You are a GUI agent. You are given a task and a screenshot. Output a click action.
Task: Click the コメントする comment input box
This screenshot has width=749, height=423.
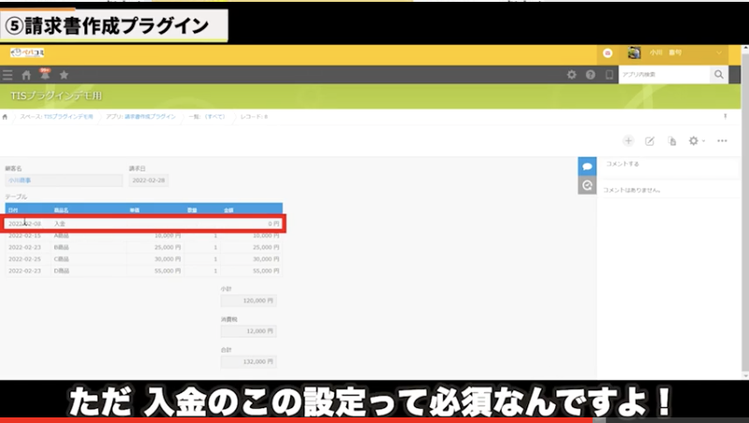[669, 165]
